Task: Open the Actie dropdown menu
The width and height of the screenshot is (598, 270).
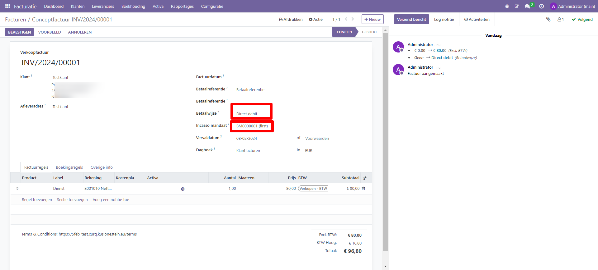Action: (x=316, y=19)
